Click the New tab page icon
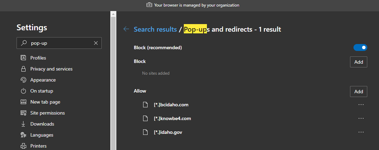379x150 pixels. coord(23,102)
